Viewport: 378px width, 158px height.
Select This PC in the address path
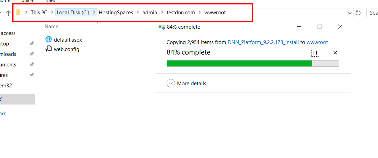pyautogui.click(x=39, y=13)
